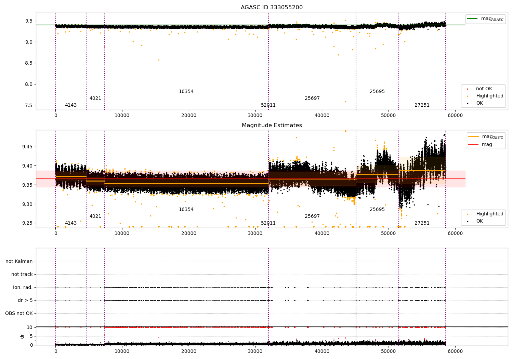Click obsid label 16354 in top plot
513x359 pixels.
(x=186, y=91)
